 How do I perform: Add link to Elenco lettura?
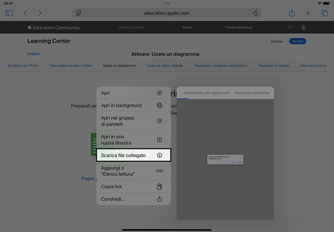tap(133, 171)
